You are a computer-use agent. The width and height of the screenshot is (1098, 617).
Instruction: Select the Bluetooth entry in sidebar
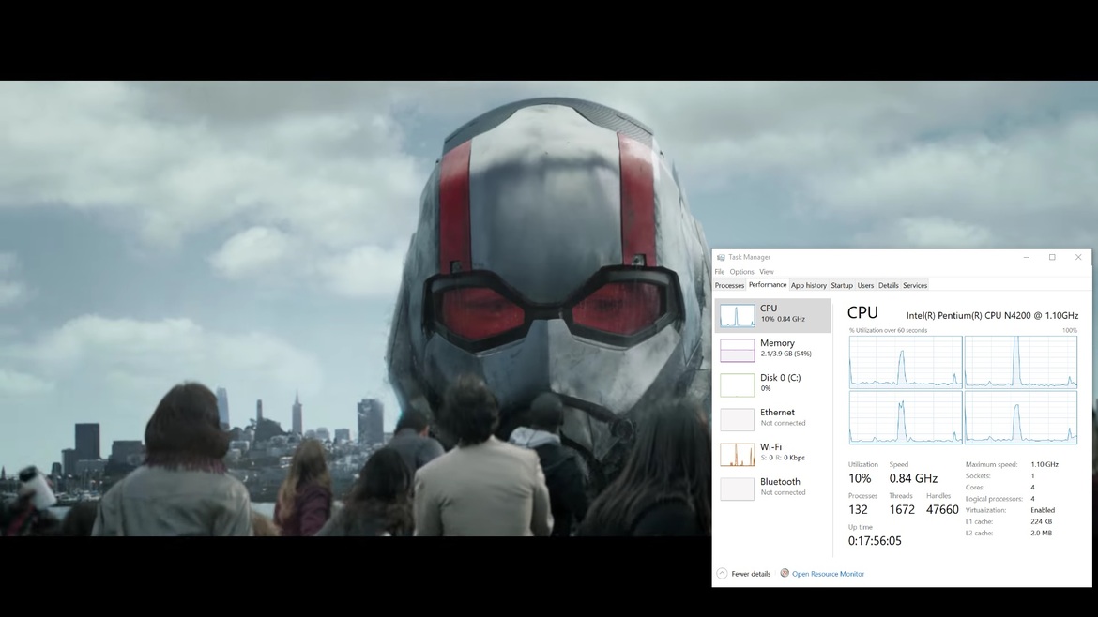pos(772,488)
